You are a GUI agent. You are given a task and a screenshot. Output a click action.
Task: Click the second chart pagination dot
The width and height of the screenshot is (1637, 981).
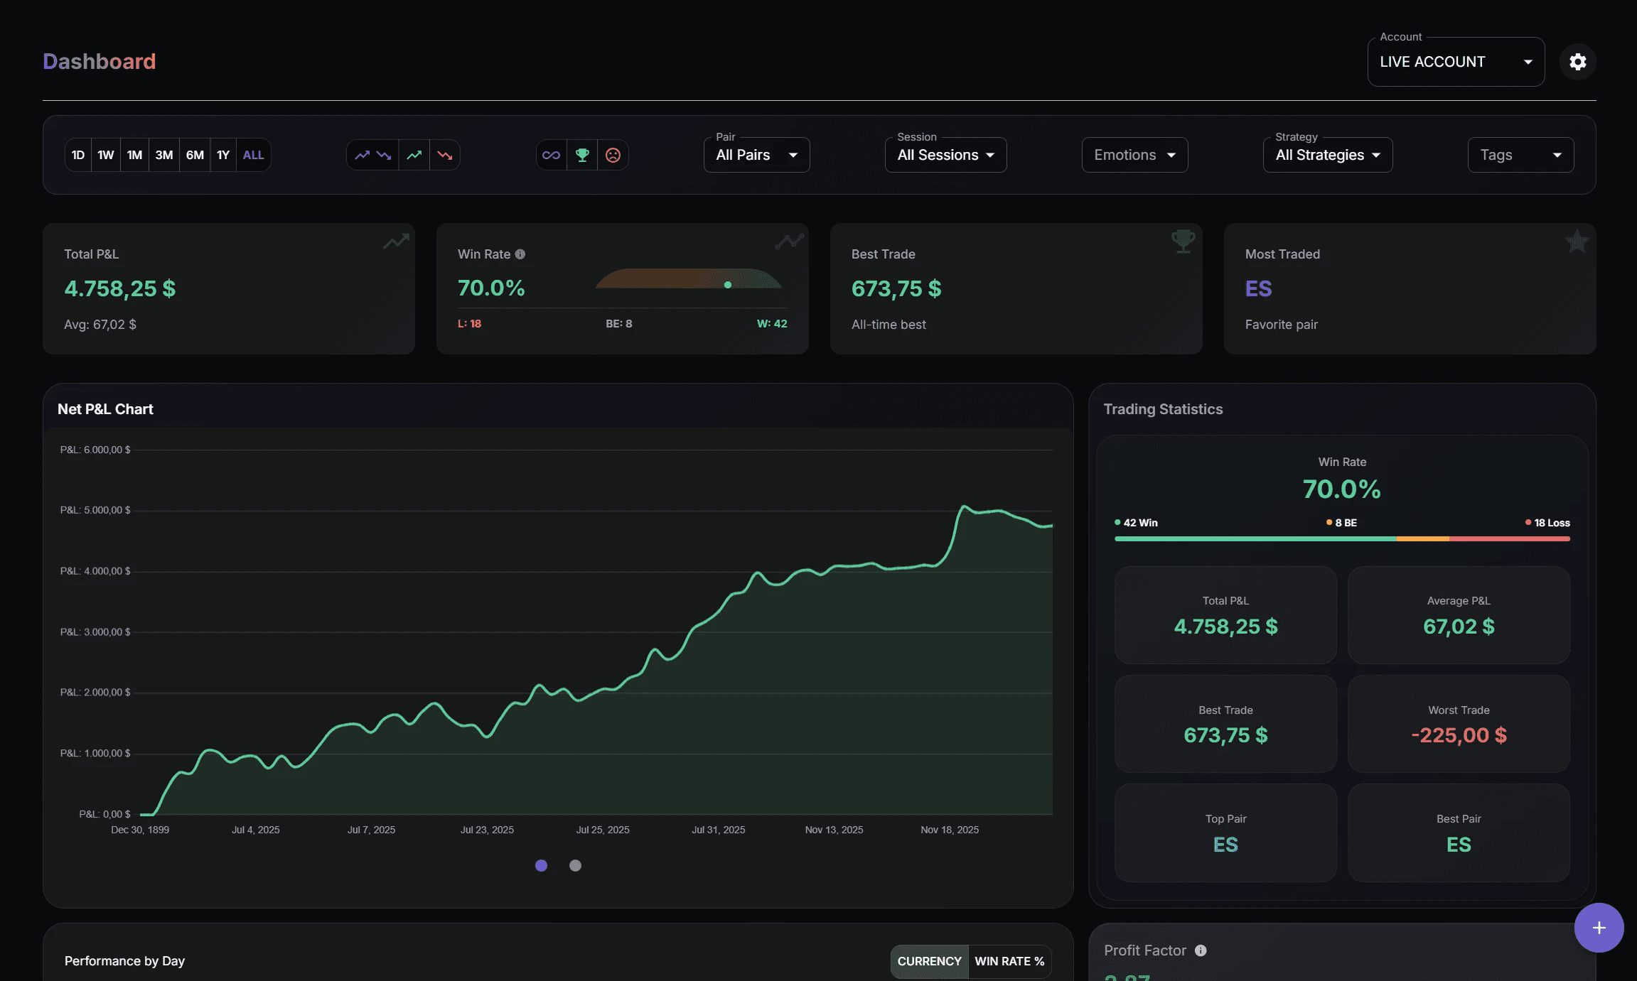[x=576, y=866]
